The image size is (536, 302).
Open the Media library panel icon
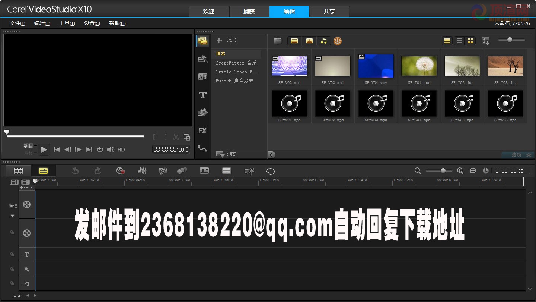[203, 41]
